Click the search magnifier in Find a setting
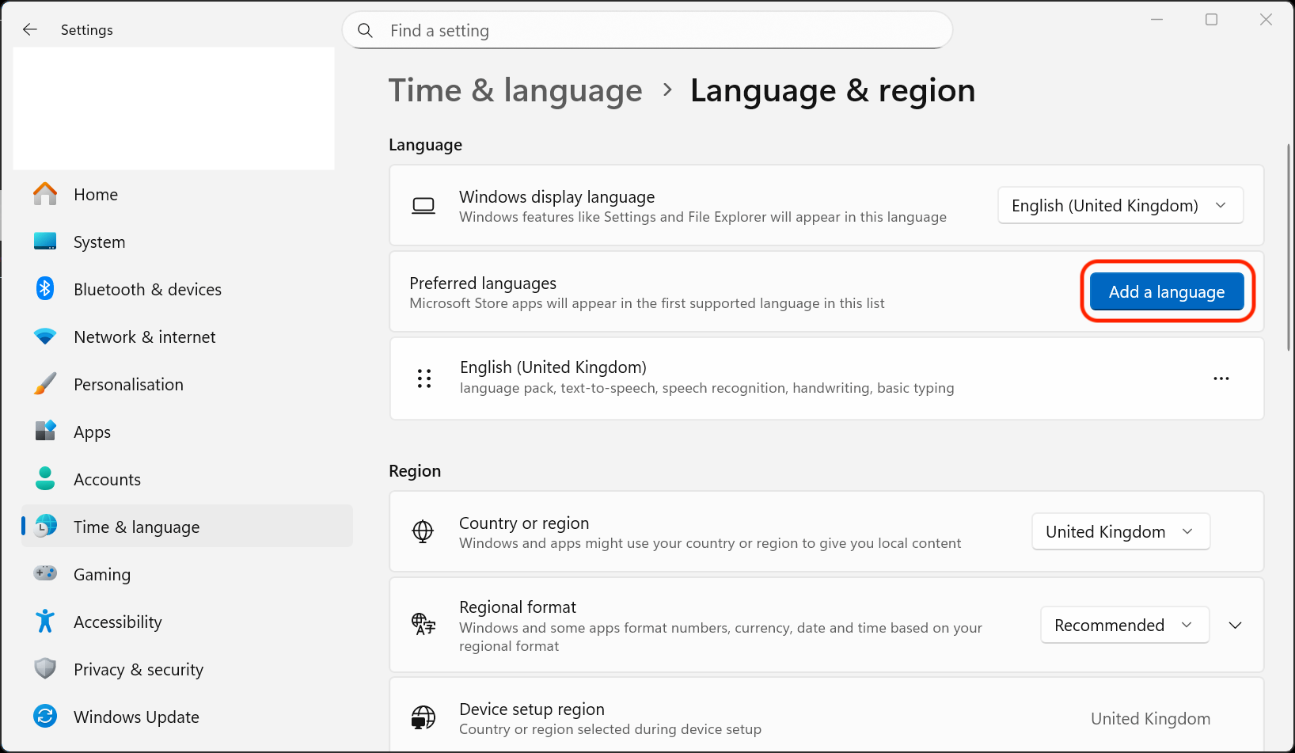Screen dimensions: 1295x753 coord(365,30)
